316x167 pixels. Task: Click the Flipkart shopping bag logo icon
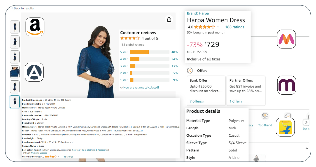[x=285, y=127]
